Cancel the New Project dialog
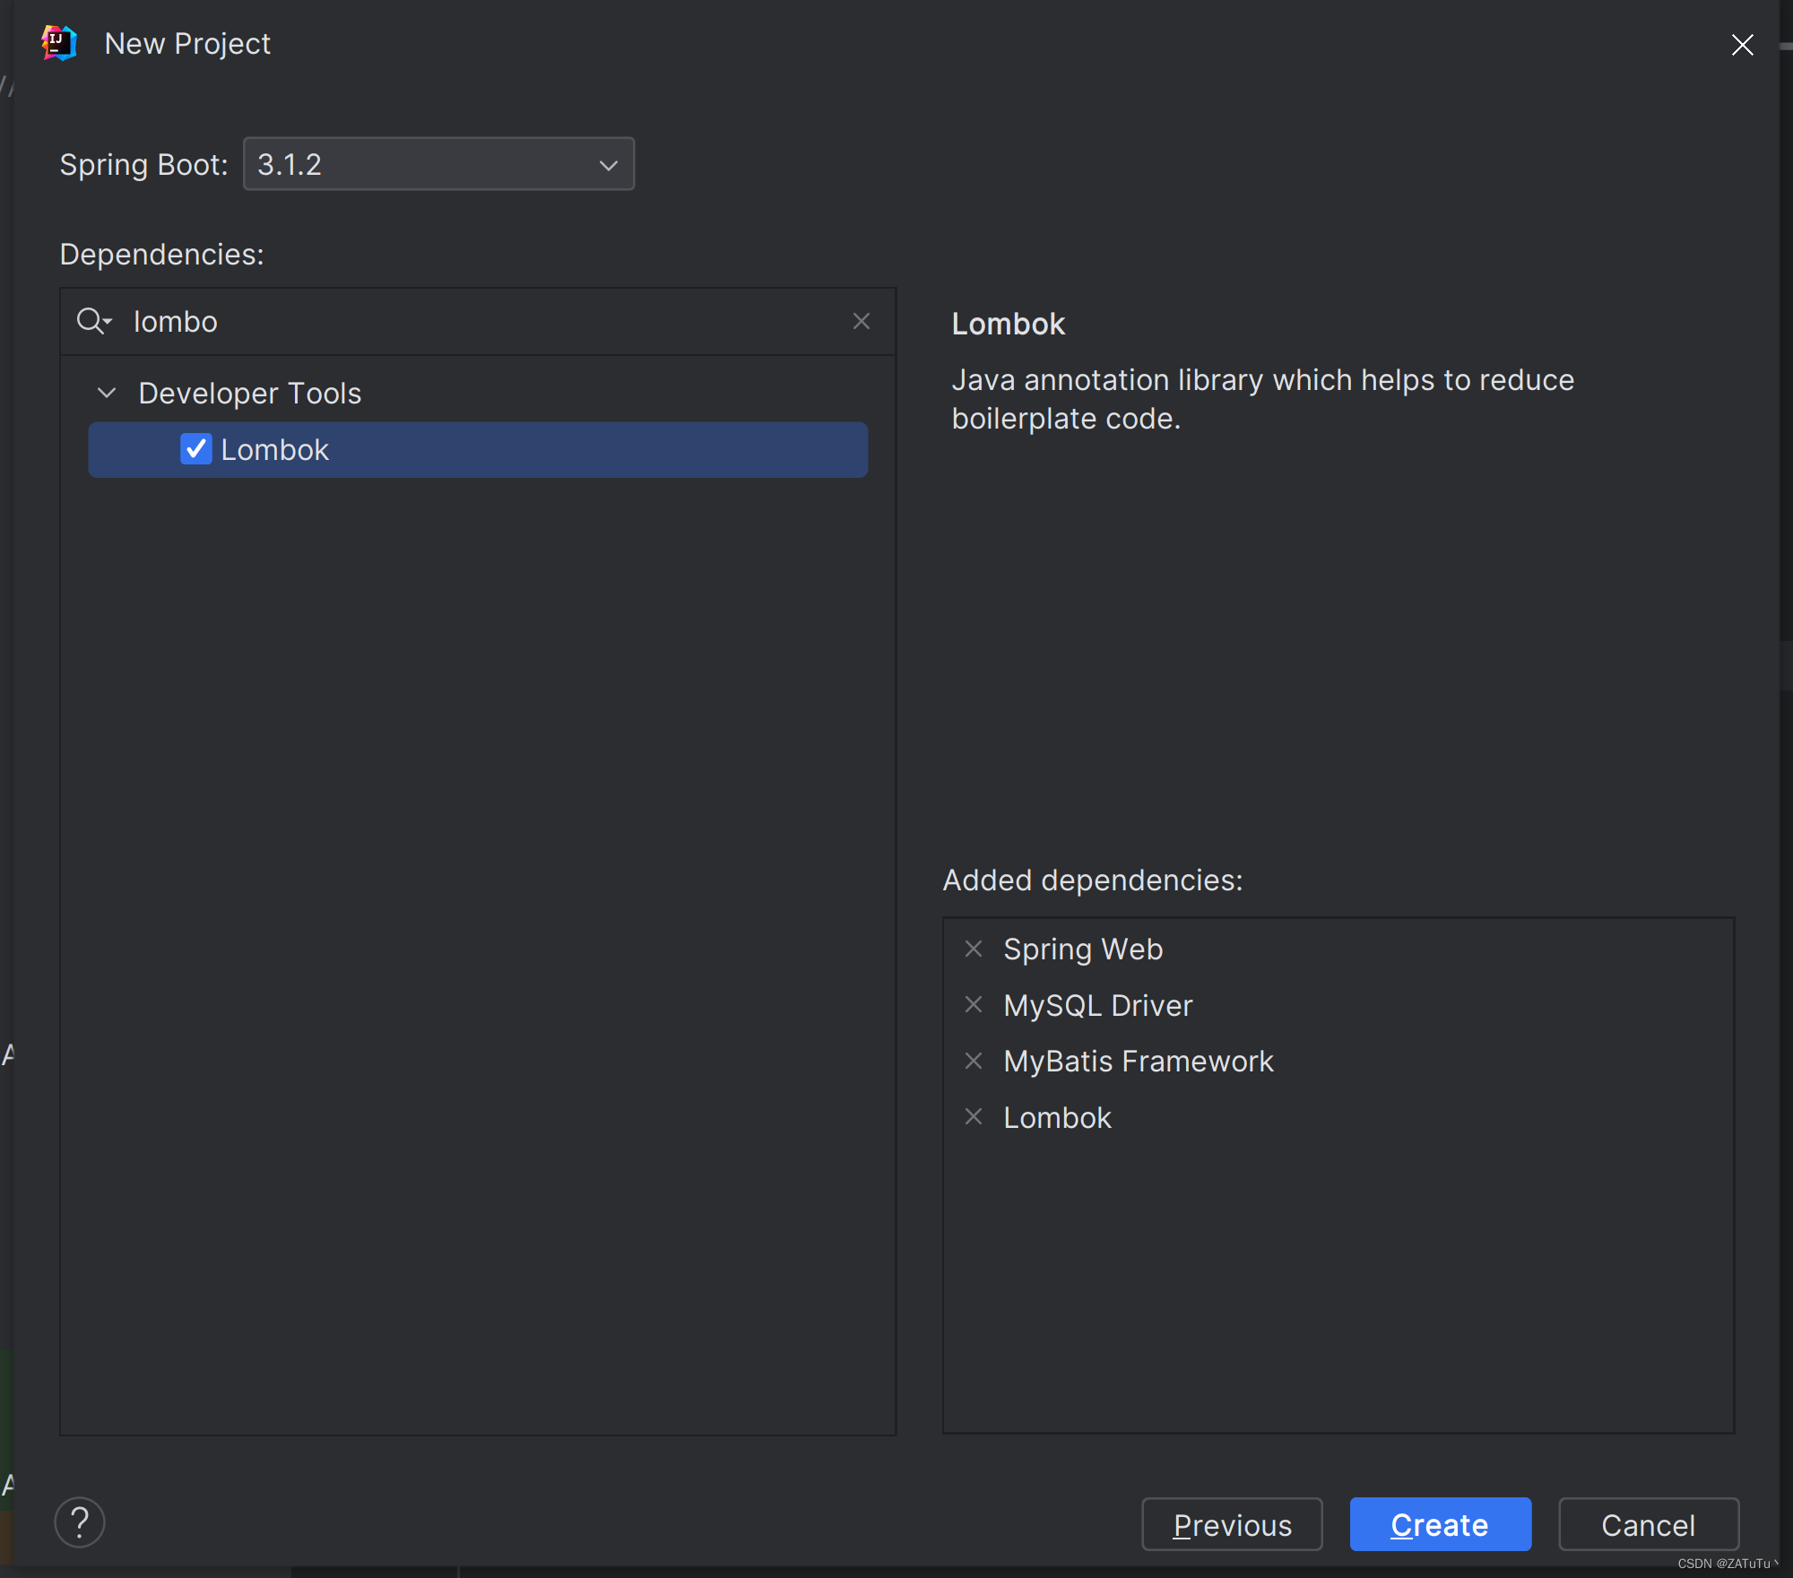This screenshot has height=1578, width=1793. (x=1648, y=1524)
